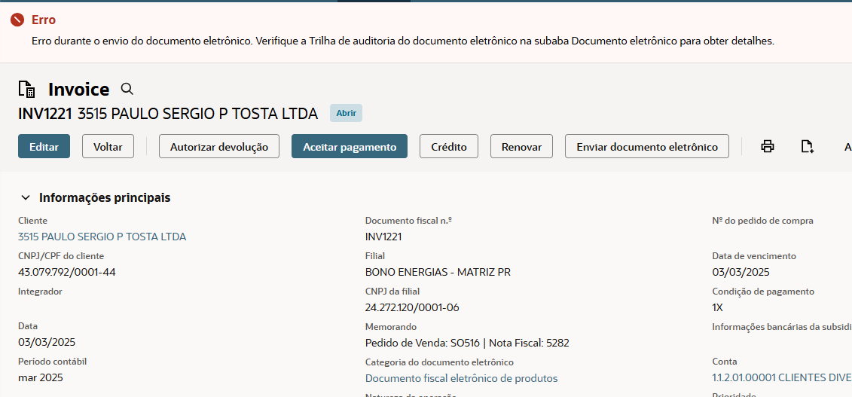Click the Crédito button
852x397 pixels.
449,147
